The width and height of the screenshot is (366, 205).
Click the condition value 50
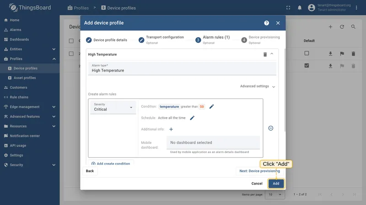point(202,107)
